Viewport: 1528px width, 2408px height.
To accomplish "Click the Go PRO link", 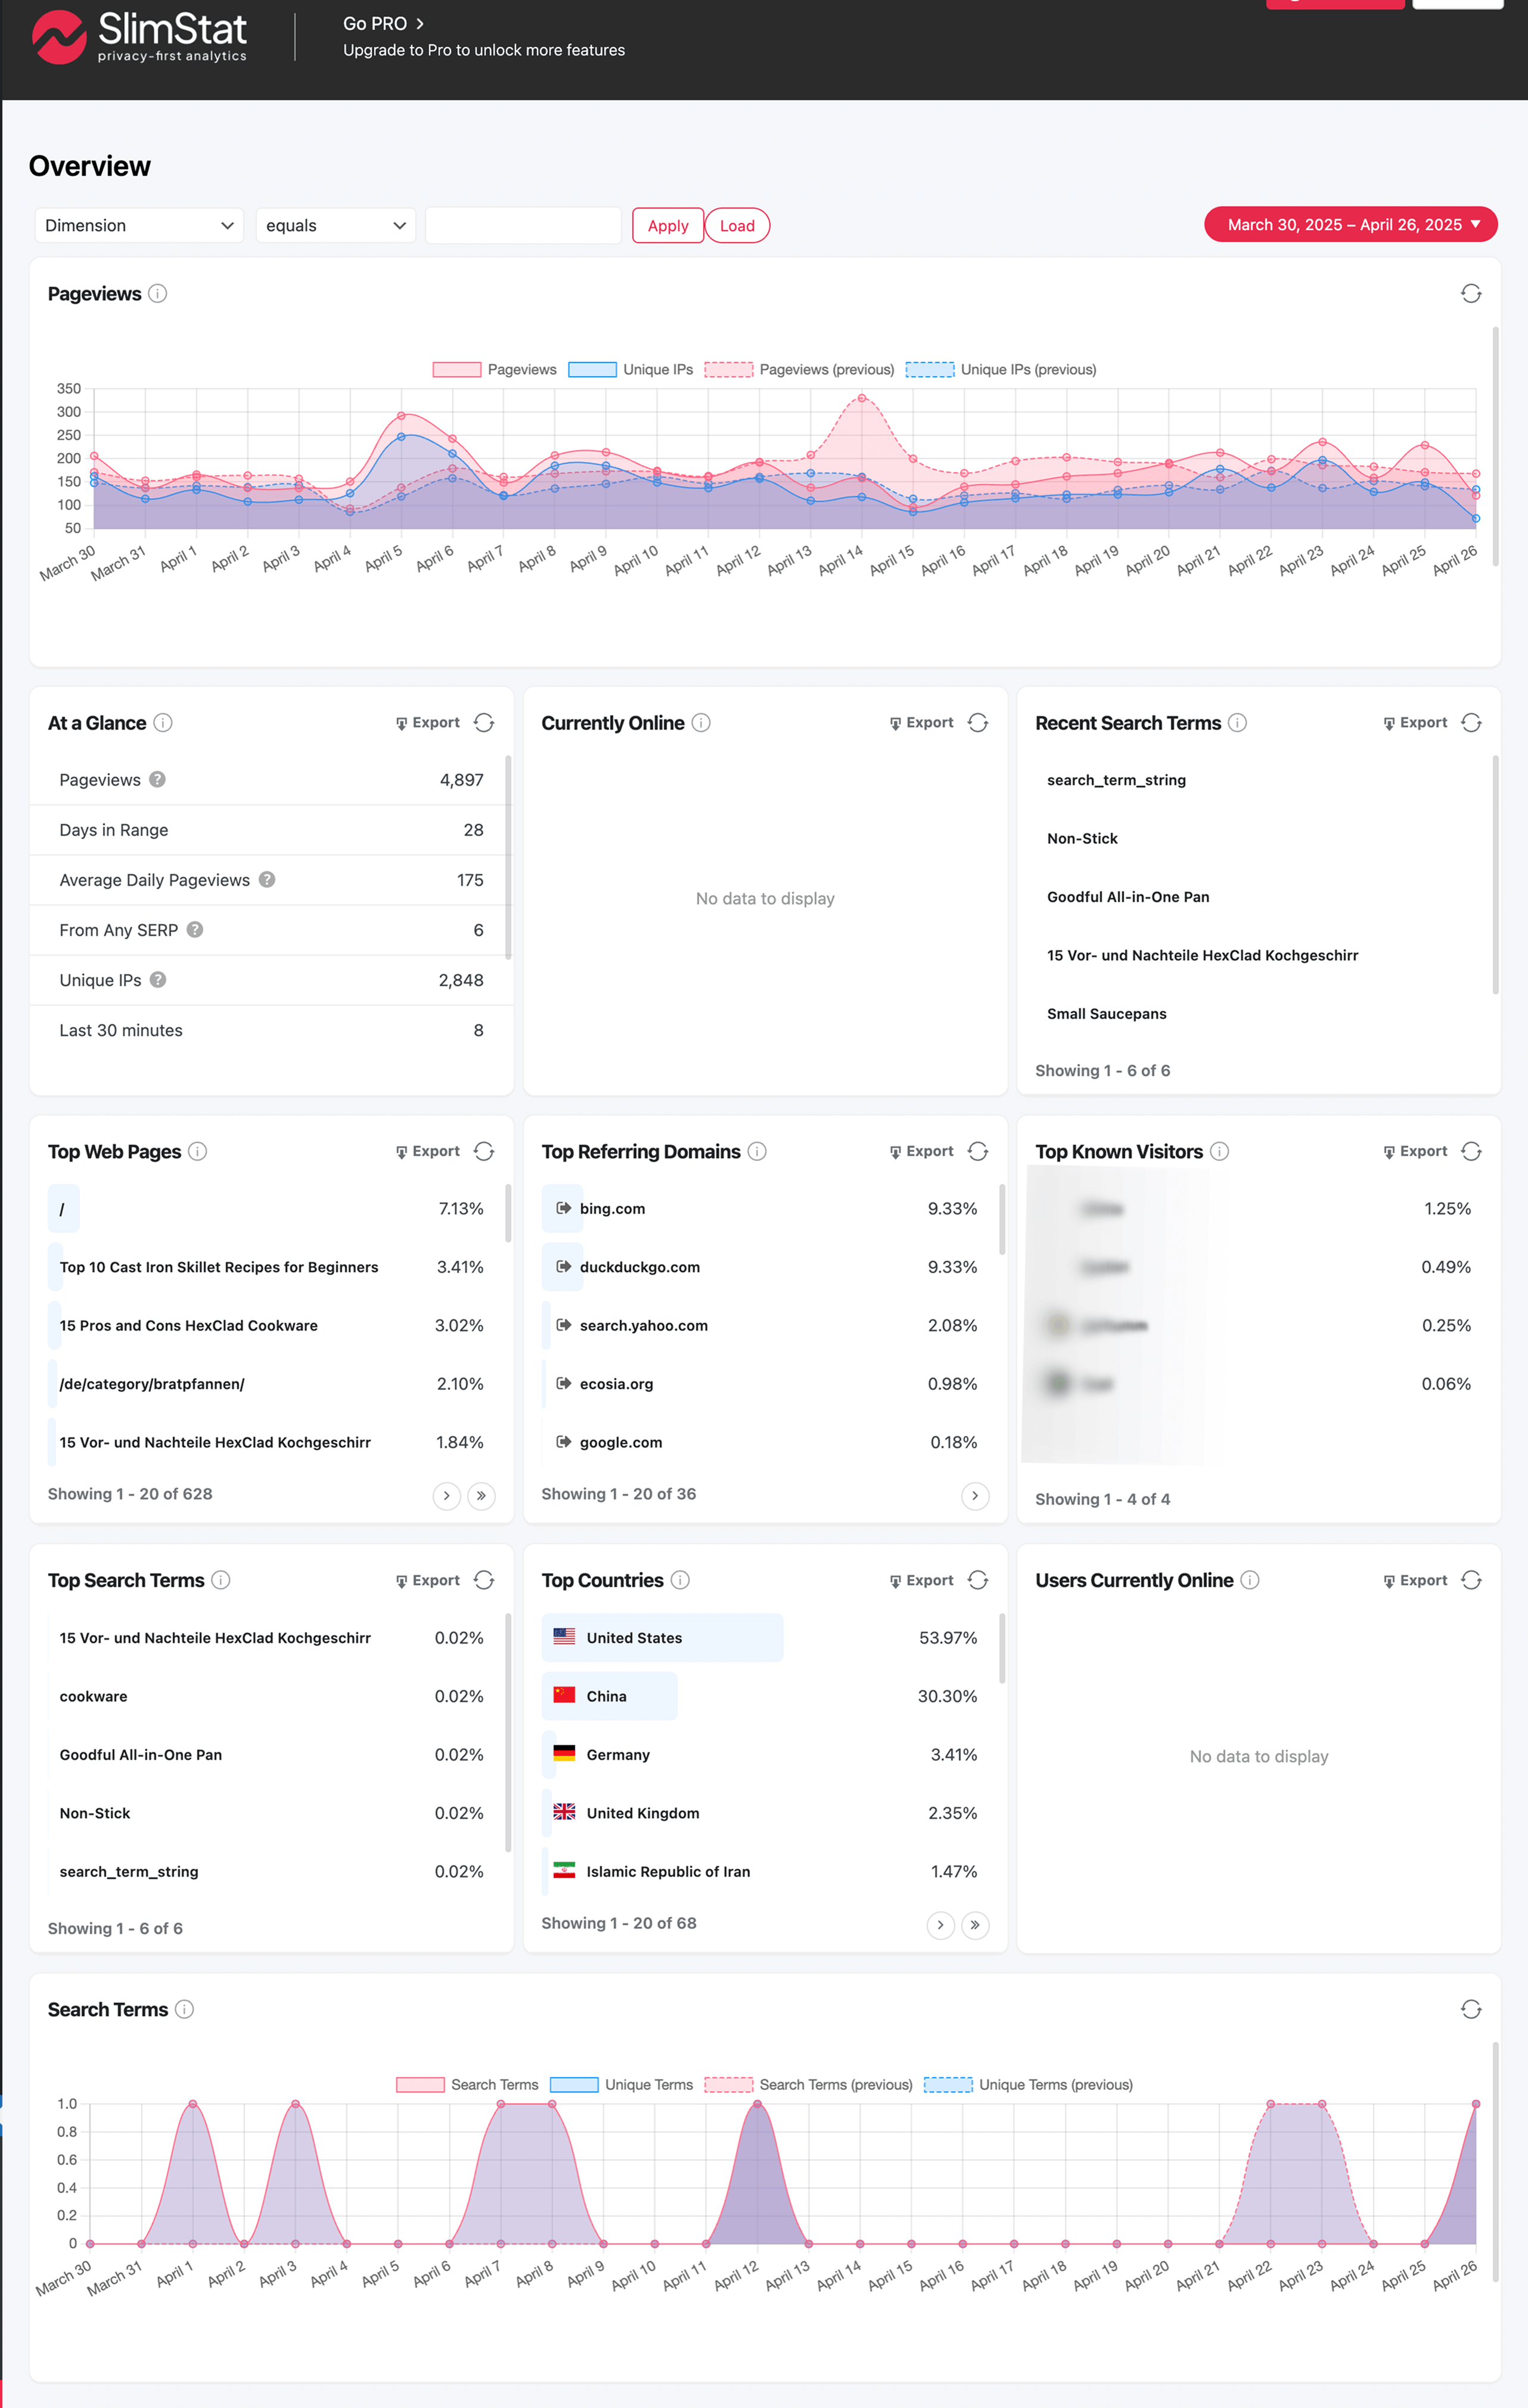I will click(384, 23).
